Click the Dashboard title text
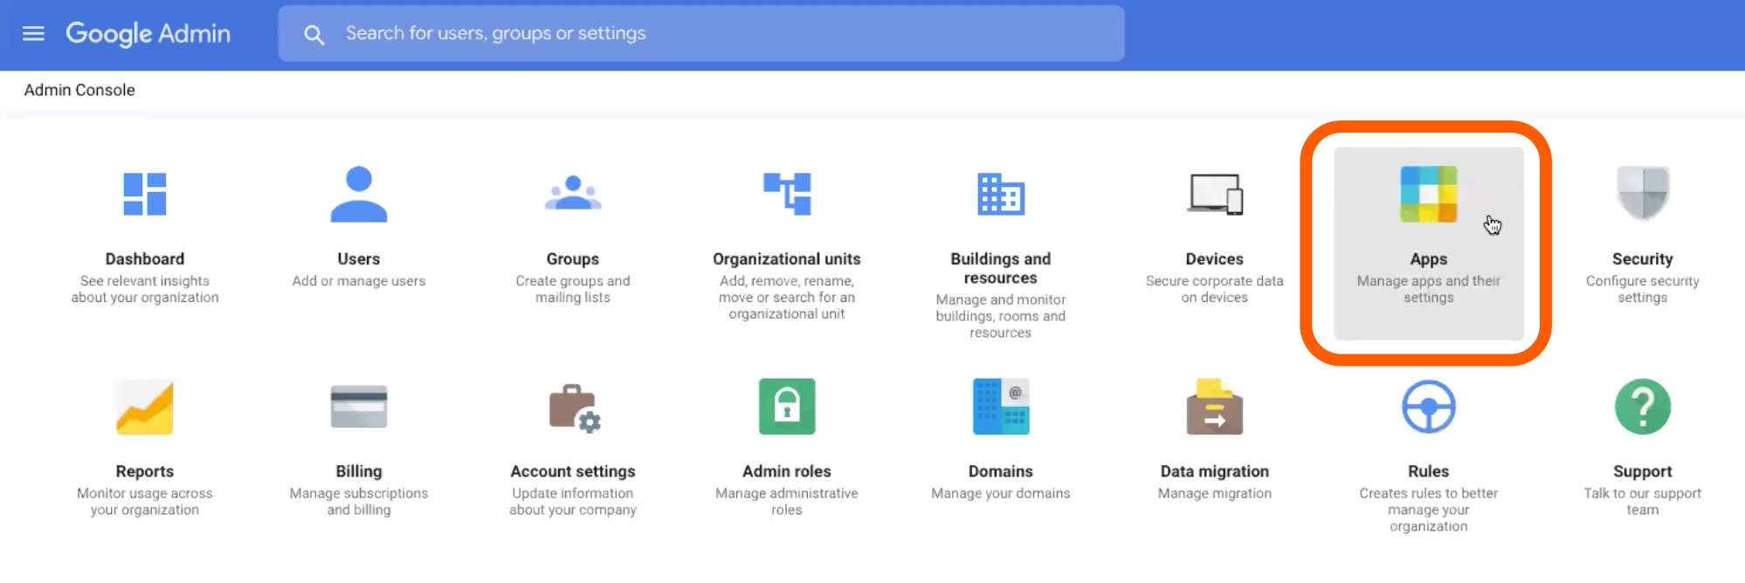 (x=145, y=259)
